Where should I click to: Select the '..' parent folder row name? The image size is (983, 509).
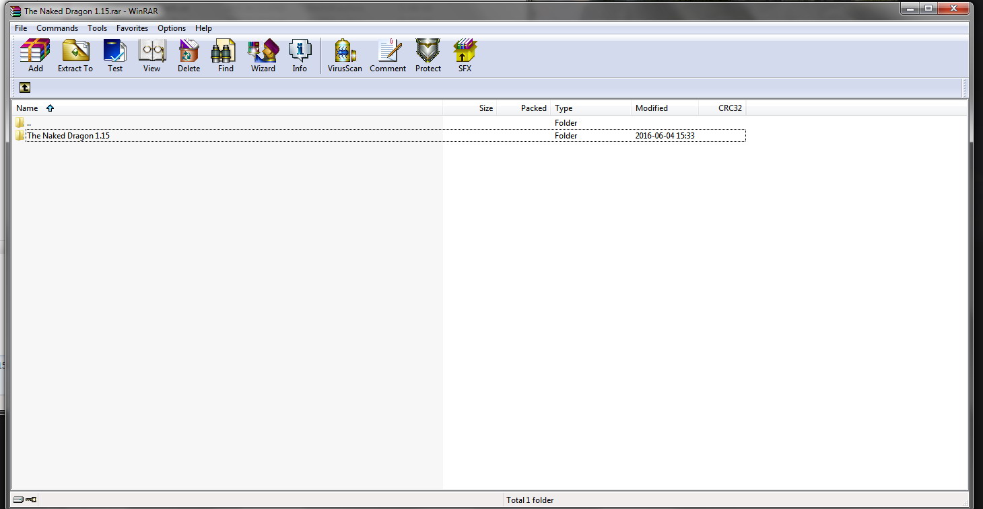tap(29, 123)
